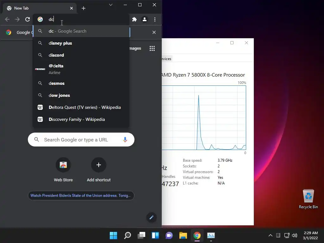The image size is (324, 243).
Task: Close the New Tab tab
Action: click(71, 8)
